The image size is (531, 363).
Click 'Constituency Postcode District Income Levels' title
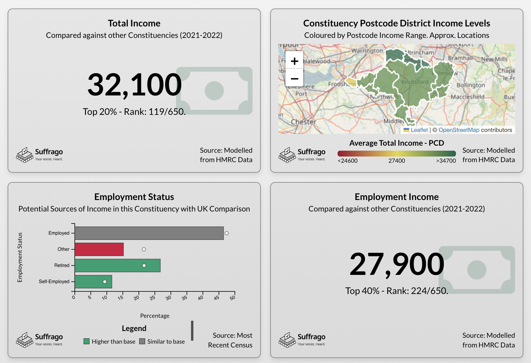pyautogui.click(x=397, y=23)
